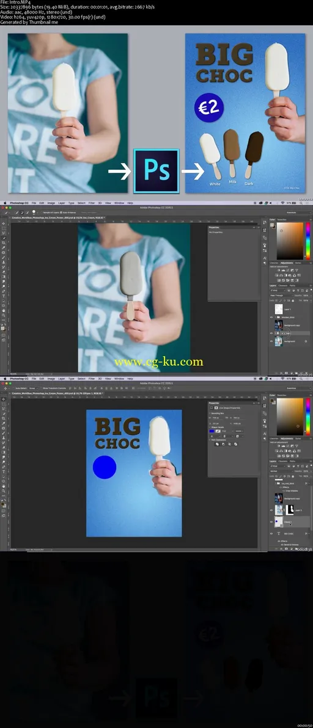The width and height of the screenshot is (313, 728).
Task: Select the Pen tool in the photo window
Action: click(4, 291)
